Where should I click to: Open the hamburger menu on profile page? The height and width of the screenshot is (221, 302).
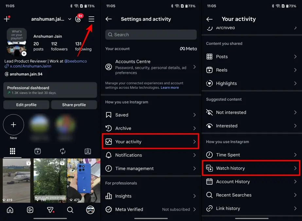pos(91,19)
